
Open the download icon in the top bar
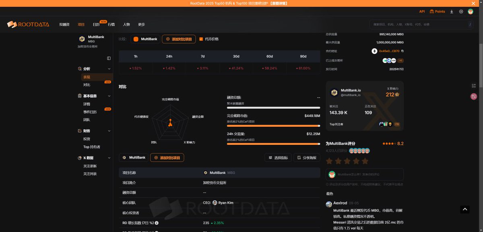(452, 12)
